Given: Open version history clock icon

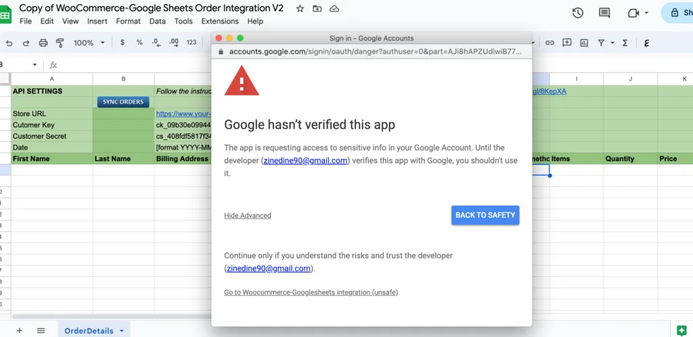Looking at the screenshot, I should click(578, 13).
